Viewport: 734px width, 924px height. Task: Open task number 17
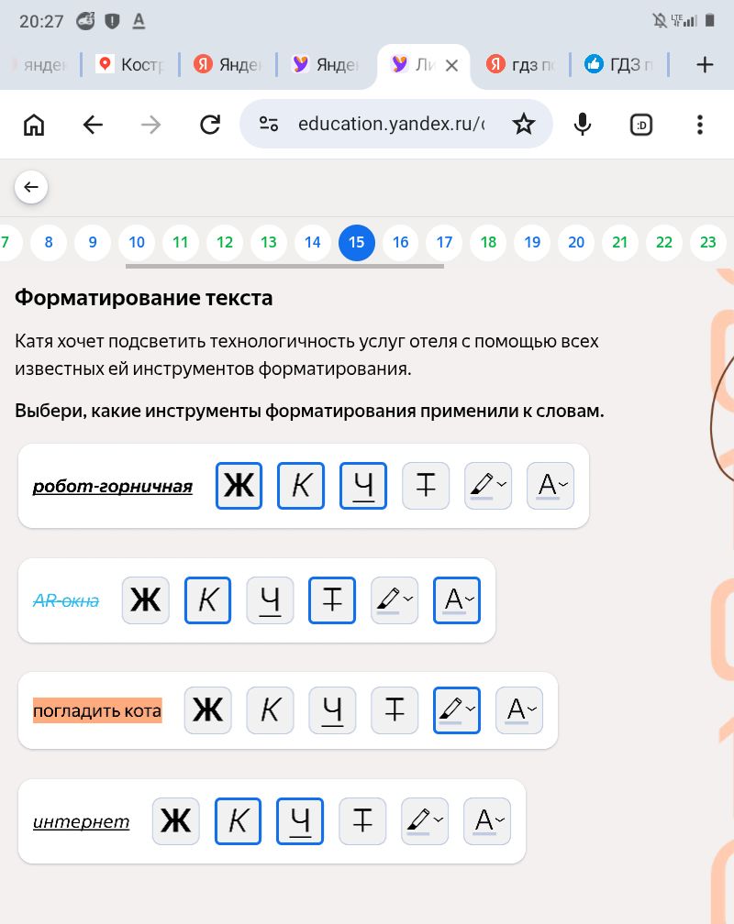tap(444, 242)
